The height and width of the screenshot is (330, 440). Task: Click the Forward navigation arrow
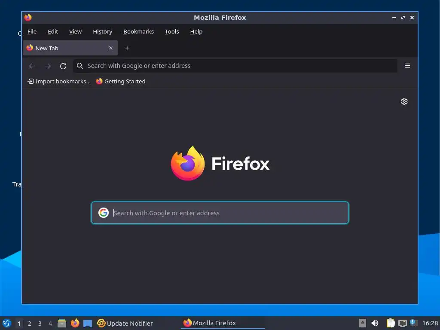point(48,66)
